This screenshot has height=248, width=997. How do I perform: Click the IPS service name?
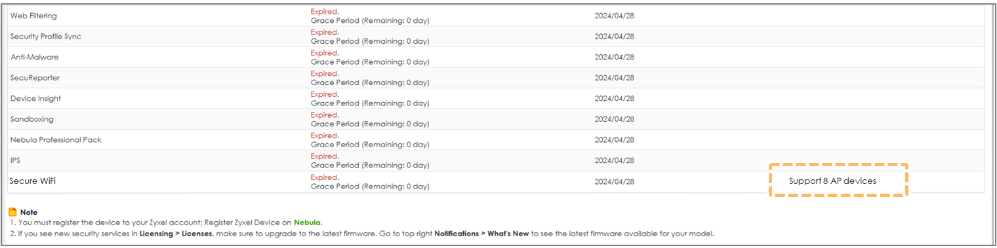coord(16,160)
